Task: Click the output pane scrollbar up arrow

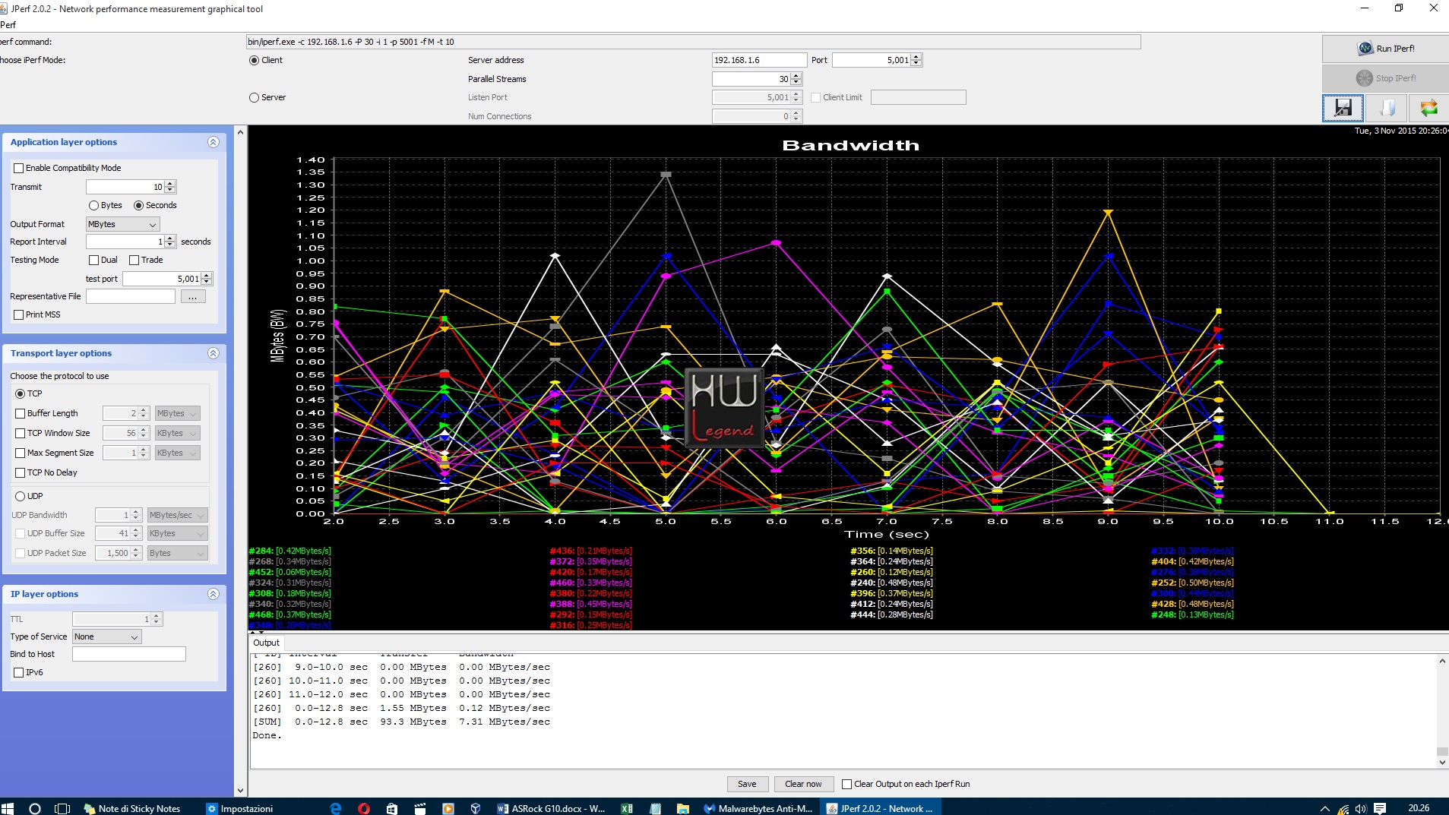Action: [1441, 661]
